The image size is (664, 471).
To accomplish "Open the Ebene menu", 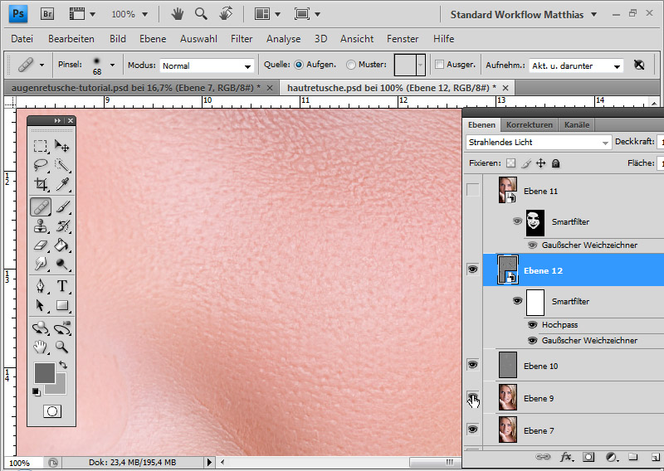I will pyautogui.click(x=153, y=39).
